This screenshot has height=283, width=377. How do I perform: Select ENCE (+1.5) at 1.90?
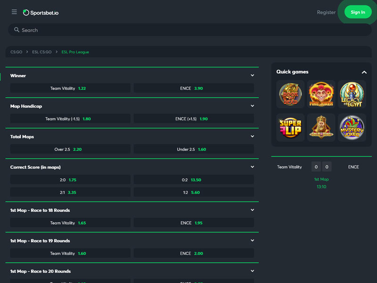click(x=194, y=119)
